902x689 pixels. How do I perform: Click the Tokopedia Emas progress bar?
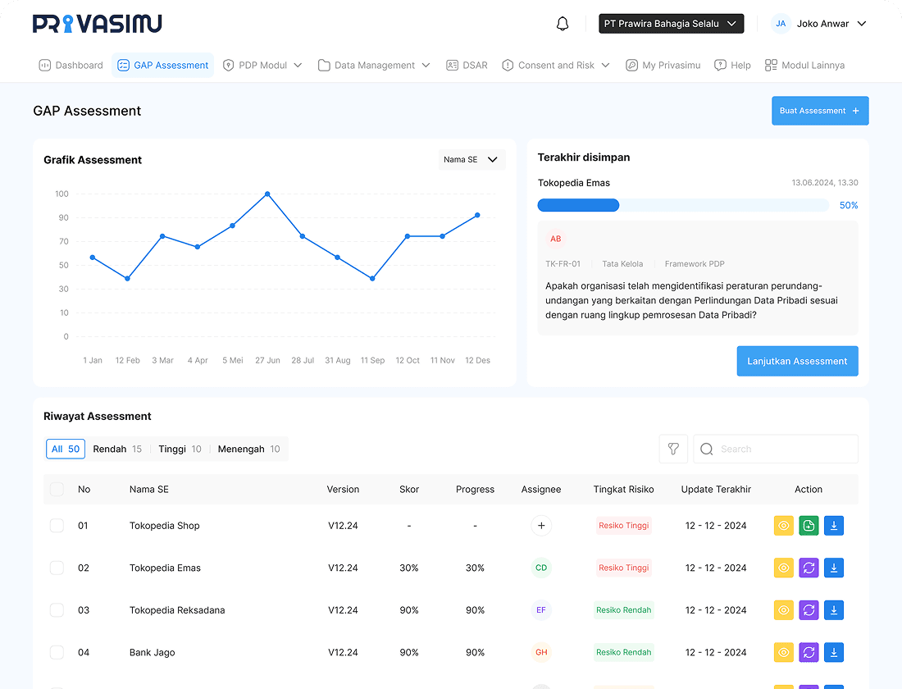pos(682,205)
